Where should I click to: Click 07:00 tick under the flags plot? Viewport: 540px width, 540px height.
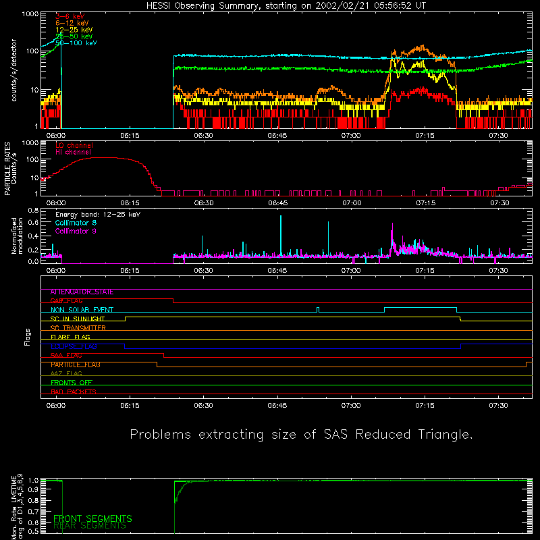[x=351, y=406]
